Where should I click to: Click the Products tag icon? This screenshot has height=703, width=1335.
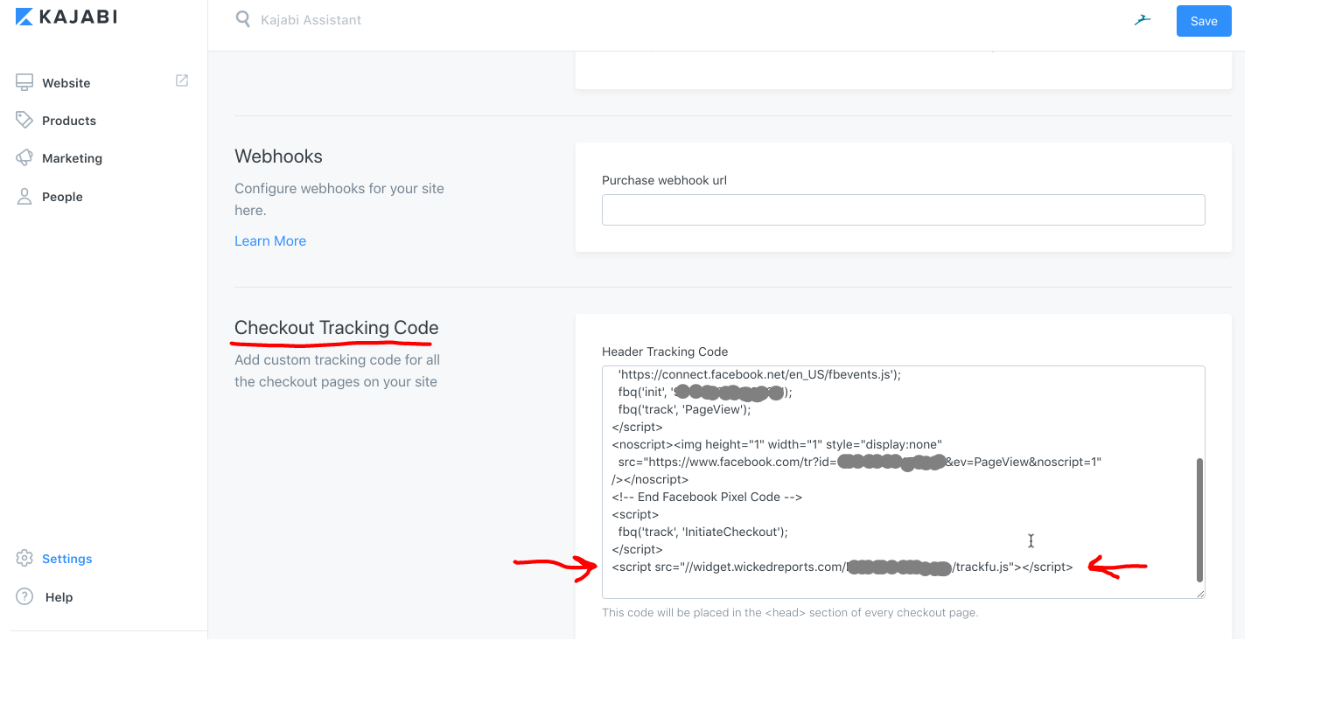point(24,120)
